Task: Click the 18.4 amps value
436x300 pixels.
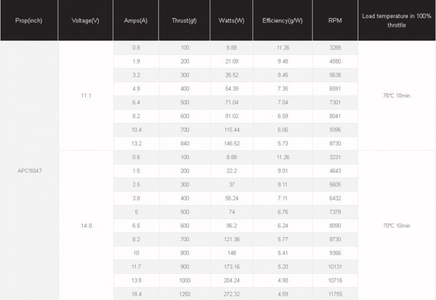Action: click(136, 294)
